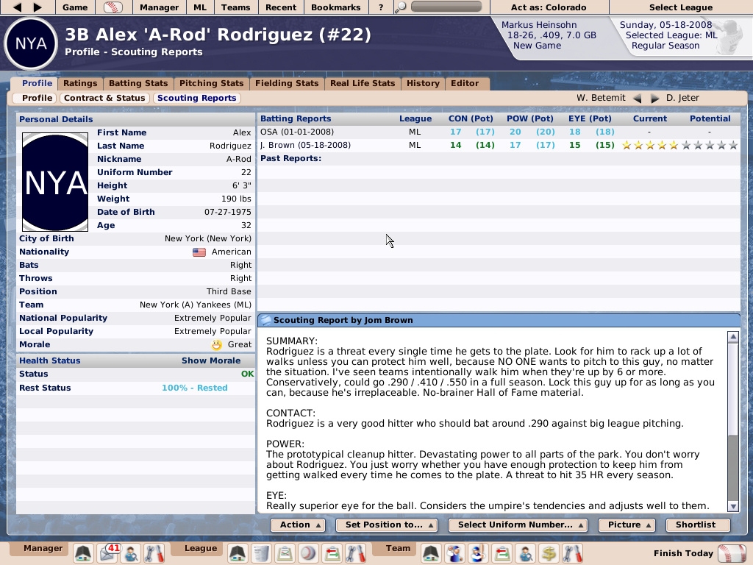Open Select Uniform Number... dropdown
753x565 pixels.
[518, 525]
